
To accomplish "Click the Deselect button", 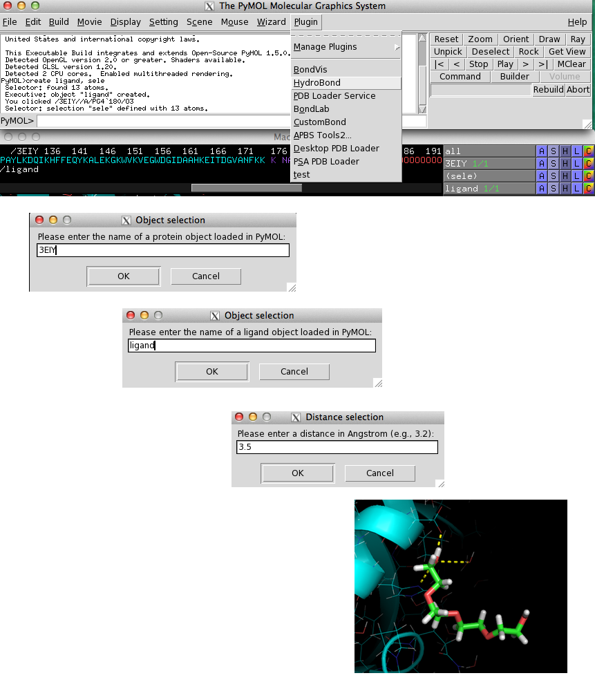I will [x=491, y=52].
